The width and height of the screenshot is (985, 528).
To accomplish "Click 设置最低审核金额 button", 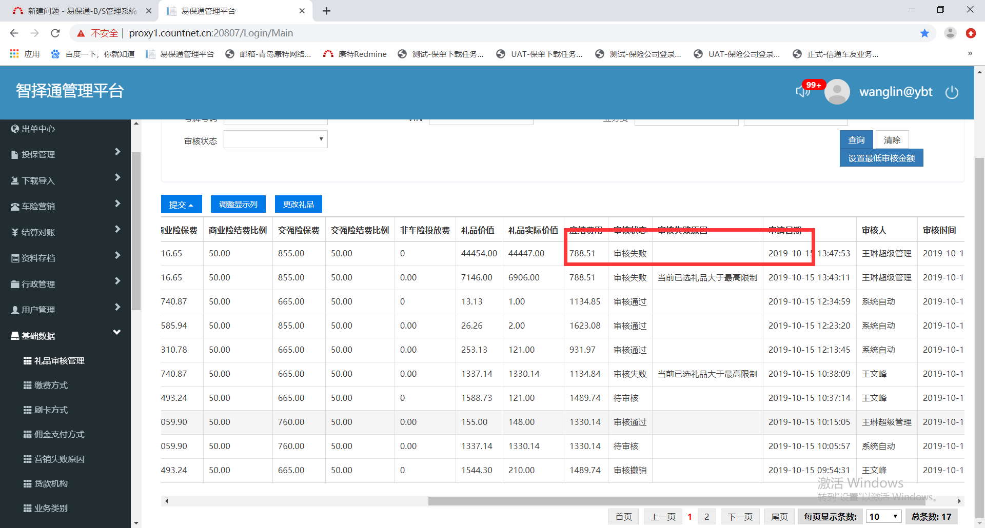I will [x=881, y=158].
